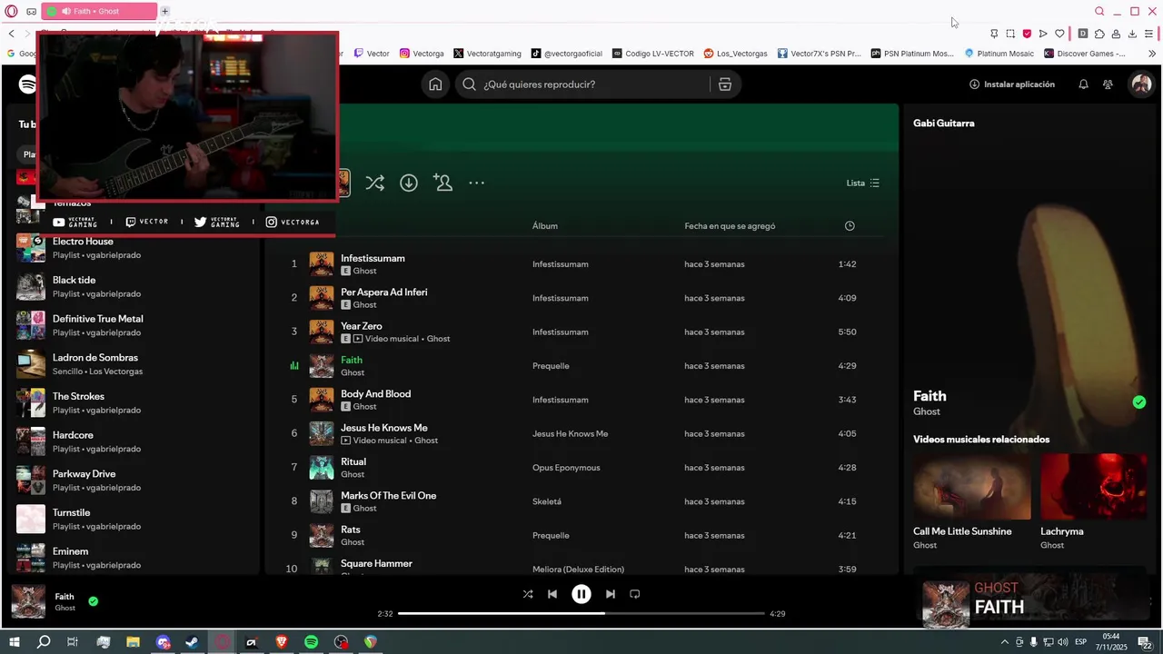Screen dimensions: 1163x654
Task: Toggle shuffle in the bottom player bar
Action: pos(528,594)
